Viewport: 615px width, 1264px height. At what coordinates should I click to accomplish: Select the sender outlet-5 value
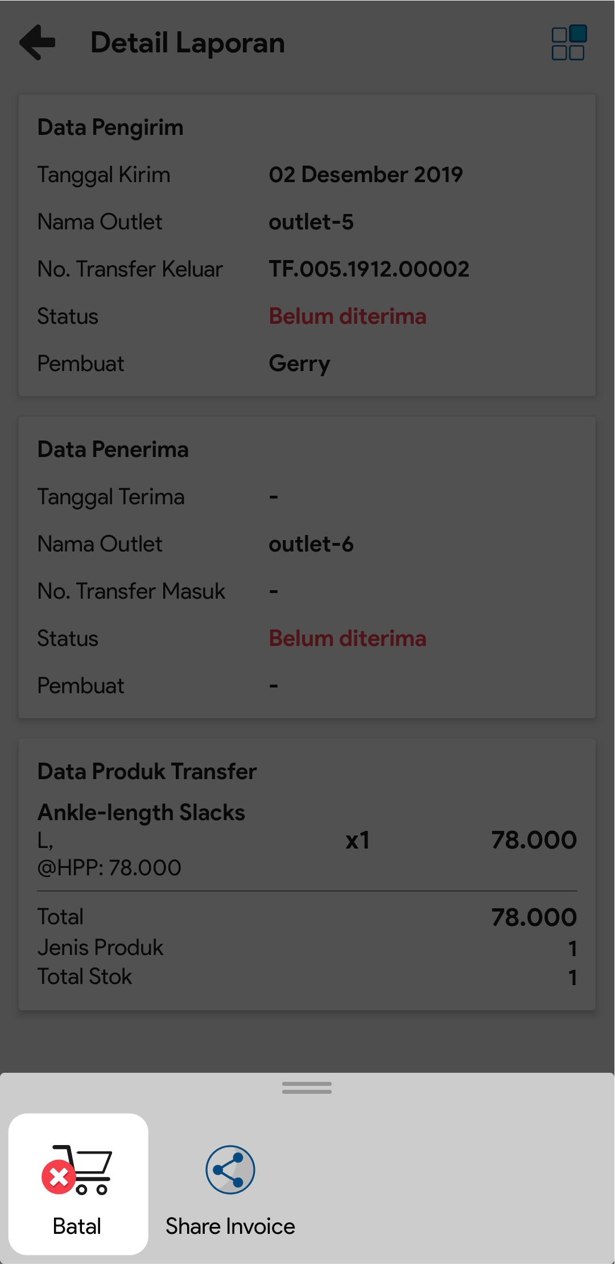[311, 222]
